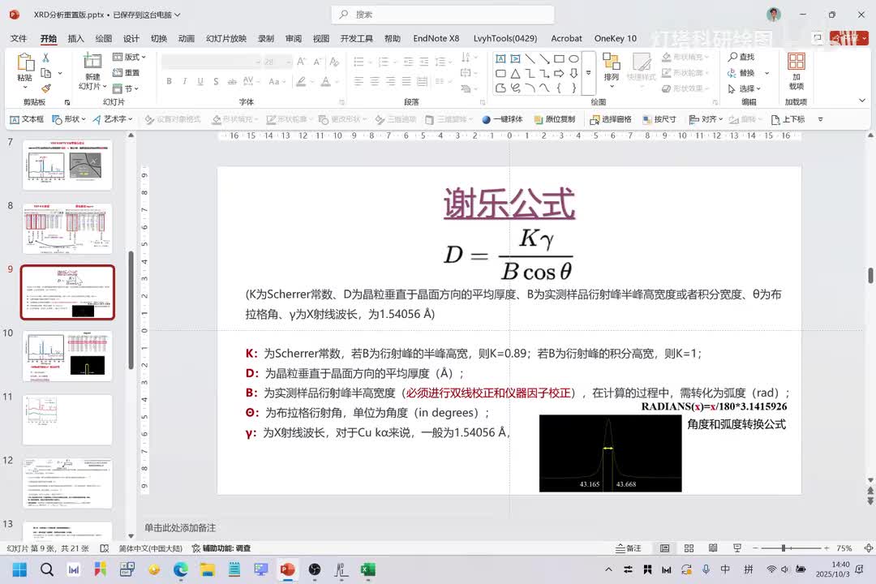
Task: Toggle the Notes (备注) pane
Action: (x=629, y=548)
